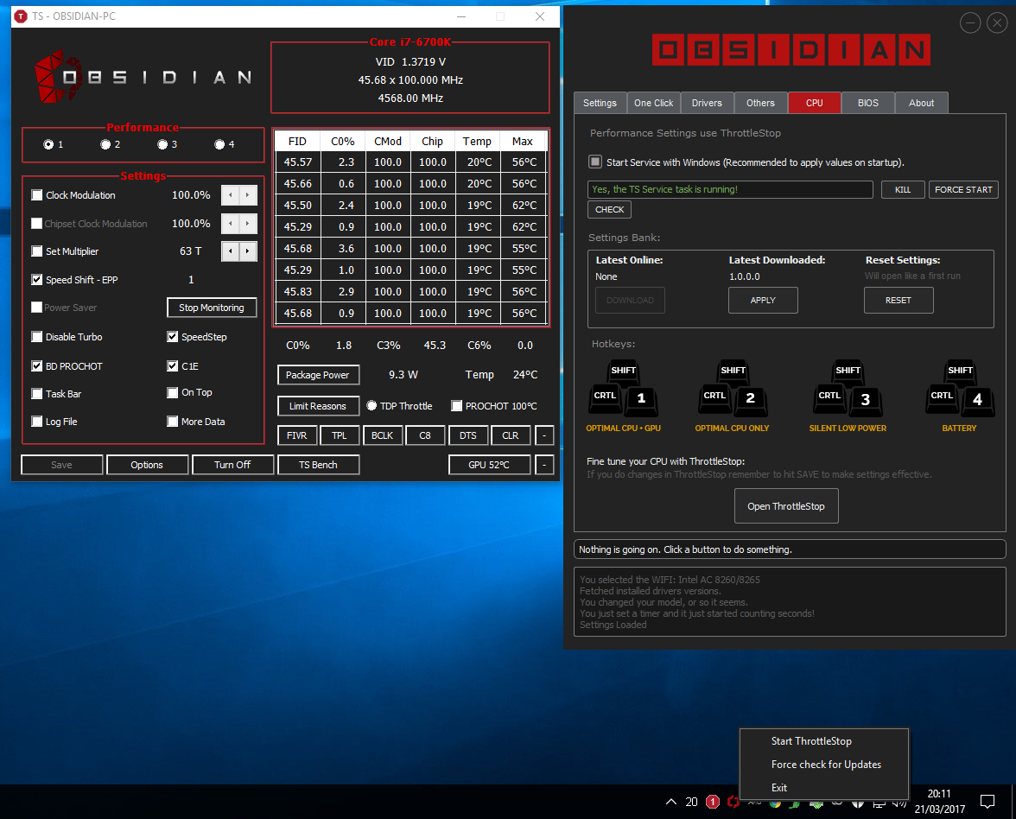
Task: Switch to the Settings tab
Action: pyautogui.click(x=600, y=103)
